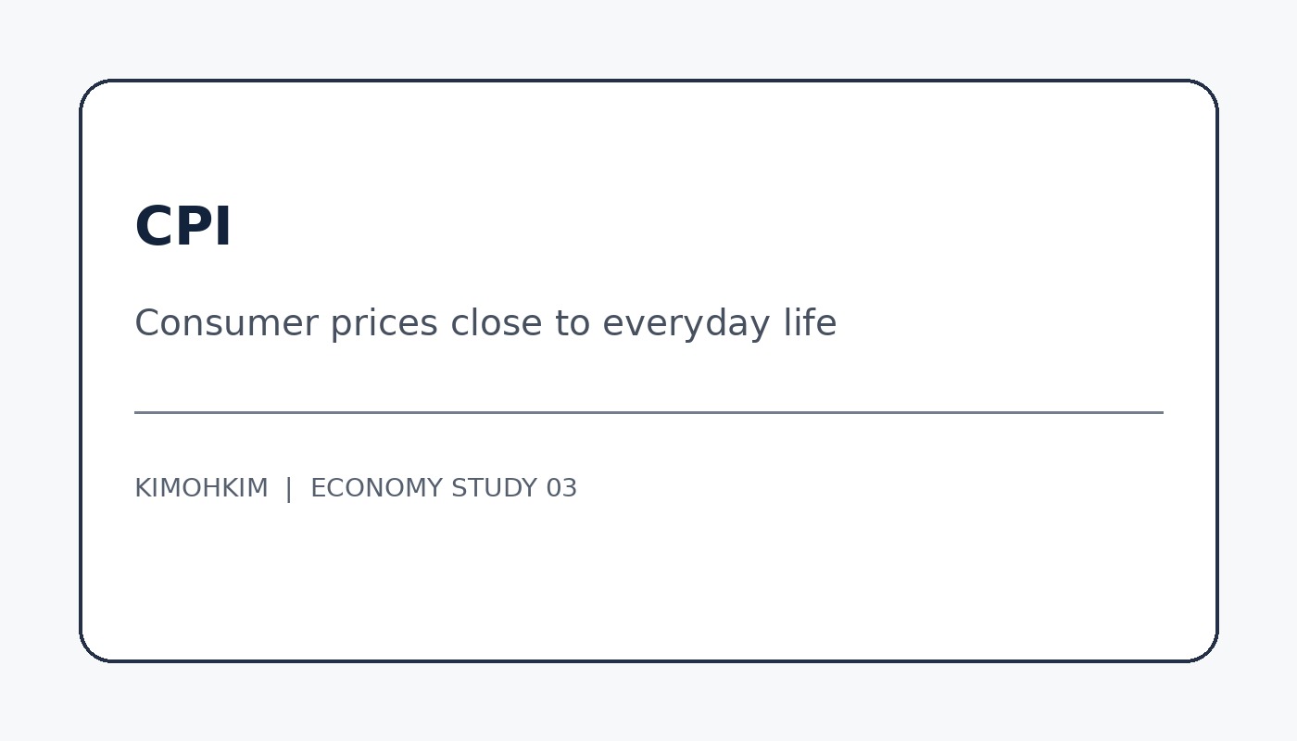Click the KIMOHKIM footer label
The image size is (1297, 741).
coord(201,488)
